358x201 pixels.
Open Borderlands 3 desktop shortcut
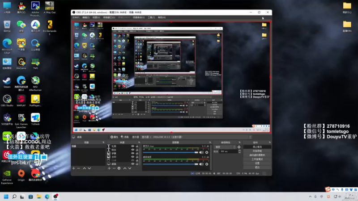click(50, 28)
